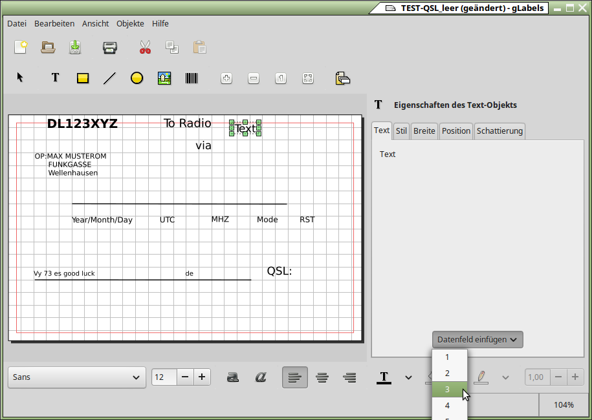Open the merge properties icon
This screenshot has height=420, width=592.
(342, 78)
